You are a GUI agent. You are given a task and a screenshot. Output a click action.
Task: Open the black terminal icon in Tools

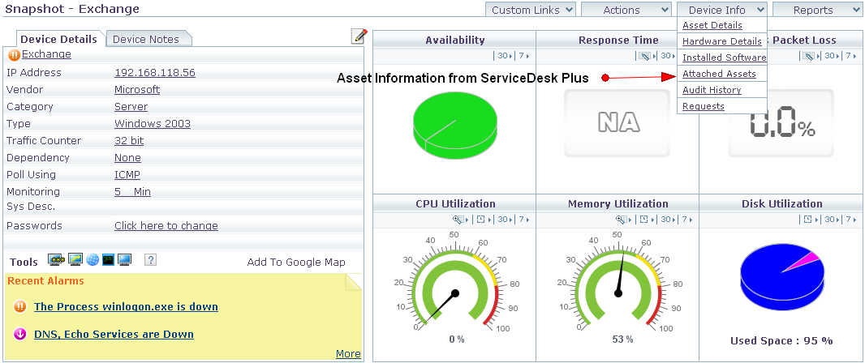108,260
